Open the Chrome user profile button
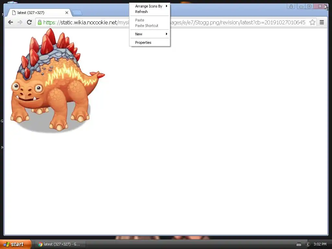The width and height of the screenshot is (332, 249). 291,6
